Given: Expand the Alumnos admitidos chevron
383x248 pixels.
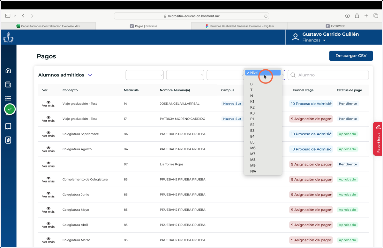Looking at the screenshot, I should [x=90, y=75].
